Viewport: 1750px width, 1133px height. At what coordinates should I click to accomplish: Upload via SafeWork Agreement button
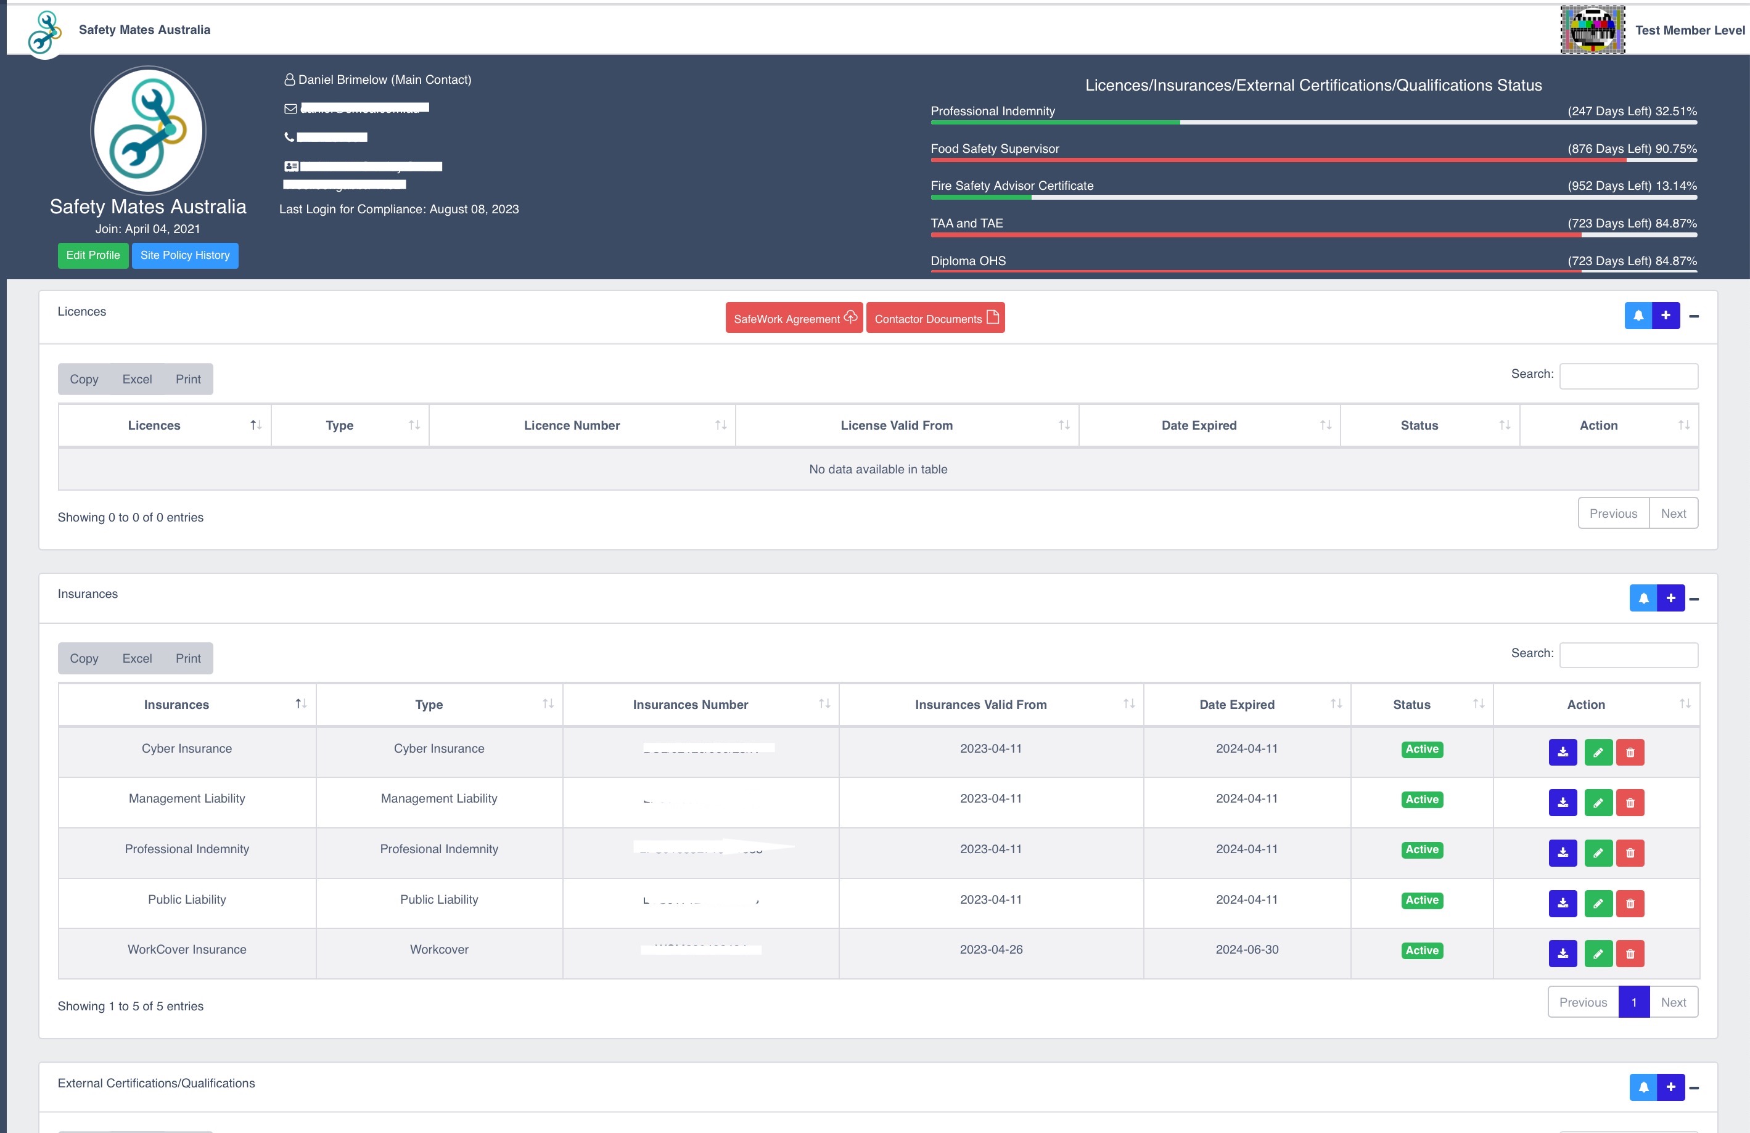coord(794,317)
